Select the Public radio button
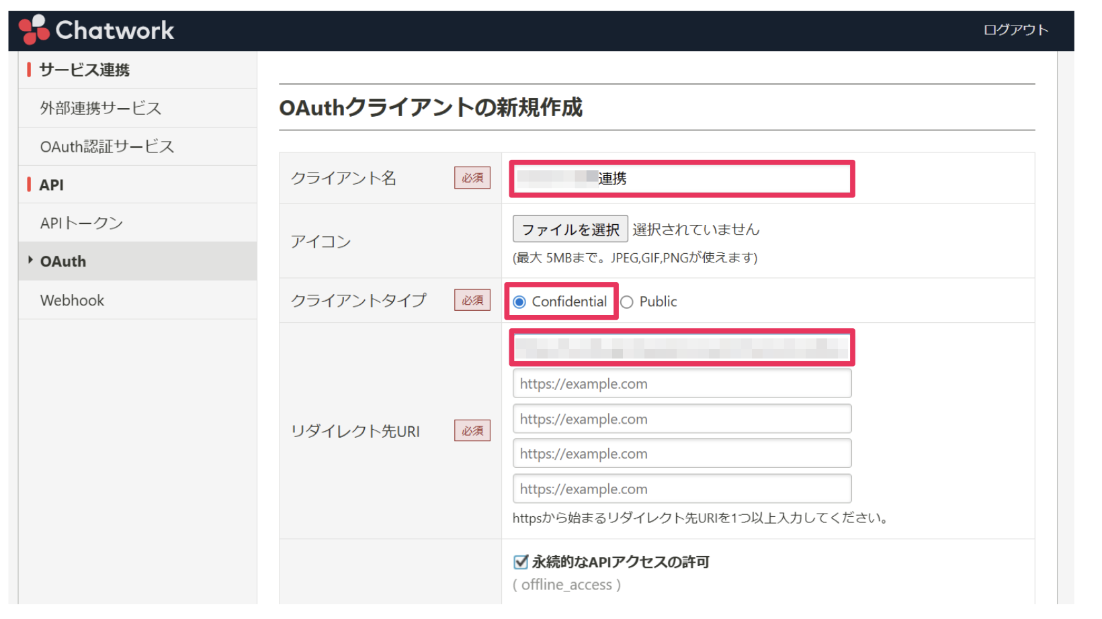 click(627, 302)
